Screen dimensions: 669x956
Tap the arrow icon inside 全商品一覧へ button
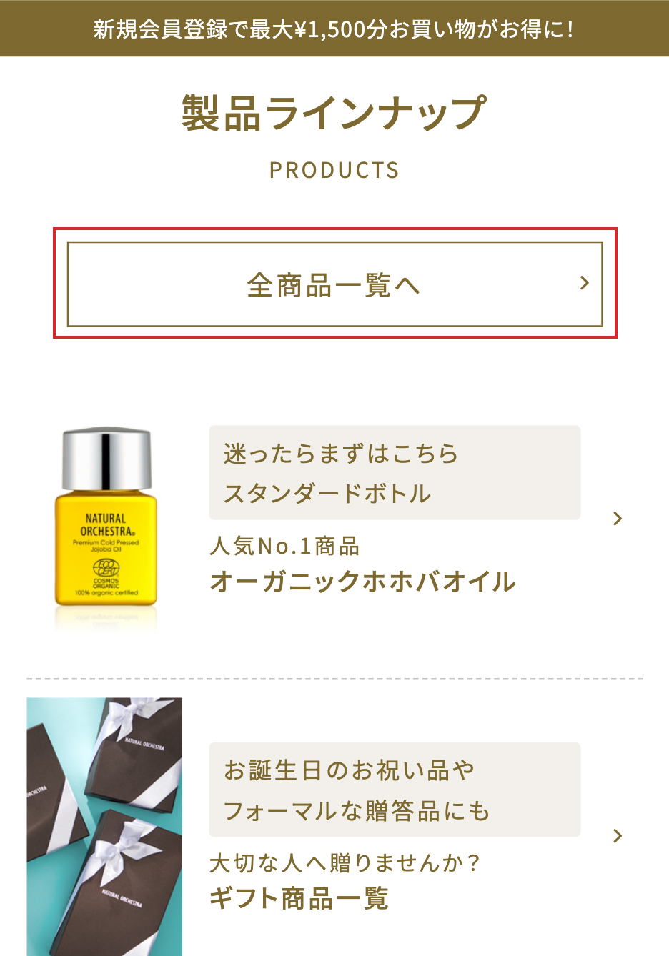coord(585,284)
